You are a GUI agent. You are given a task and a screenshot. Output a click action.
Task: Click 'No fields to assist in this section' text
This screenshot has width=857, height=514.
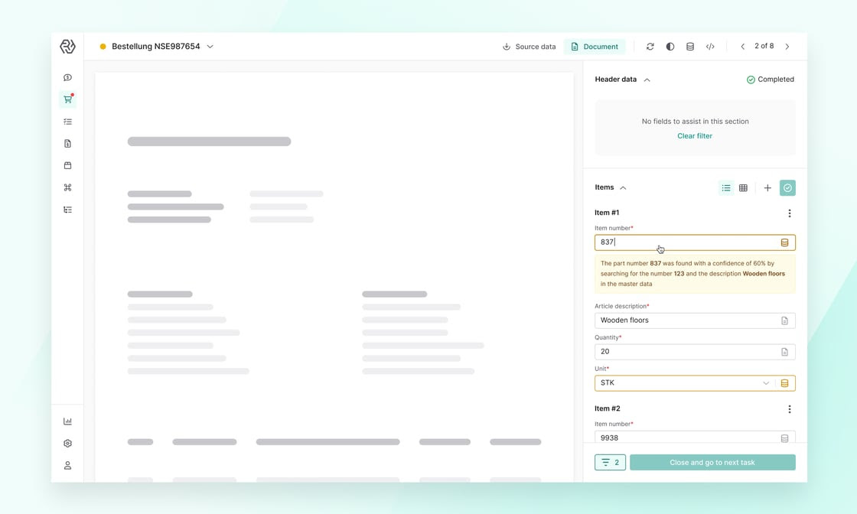tap(695, 122)
